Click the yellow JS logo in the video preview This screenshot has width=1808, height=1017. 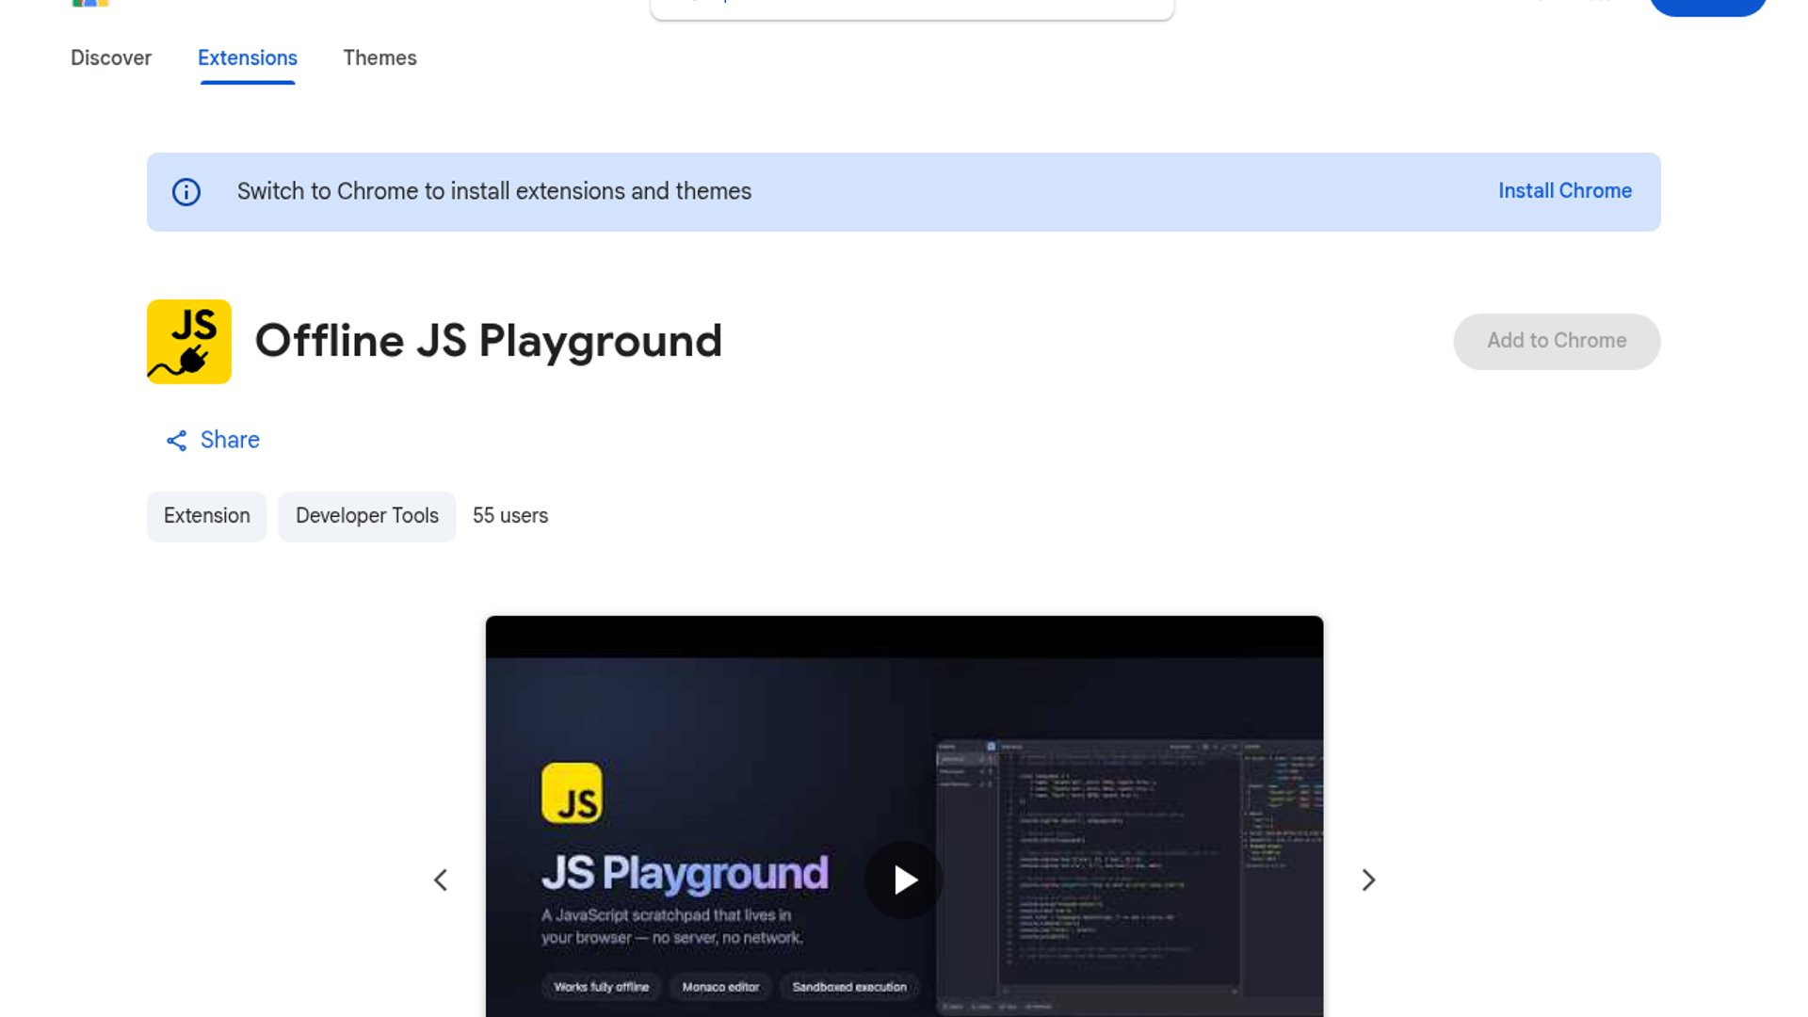pos(572,793)
